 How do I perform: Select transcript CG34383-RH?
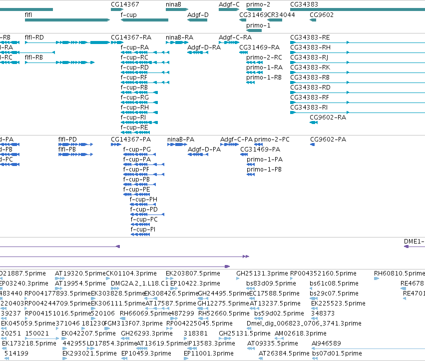tap(310, 47)
